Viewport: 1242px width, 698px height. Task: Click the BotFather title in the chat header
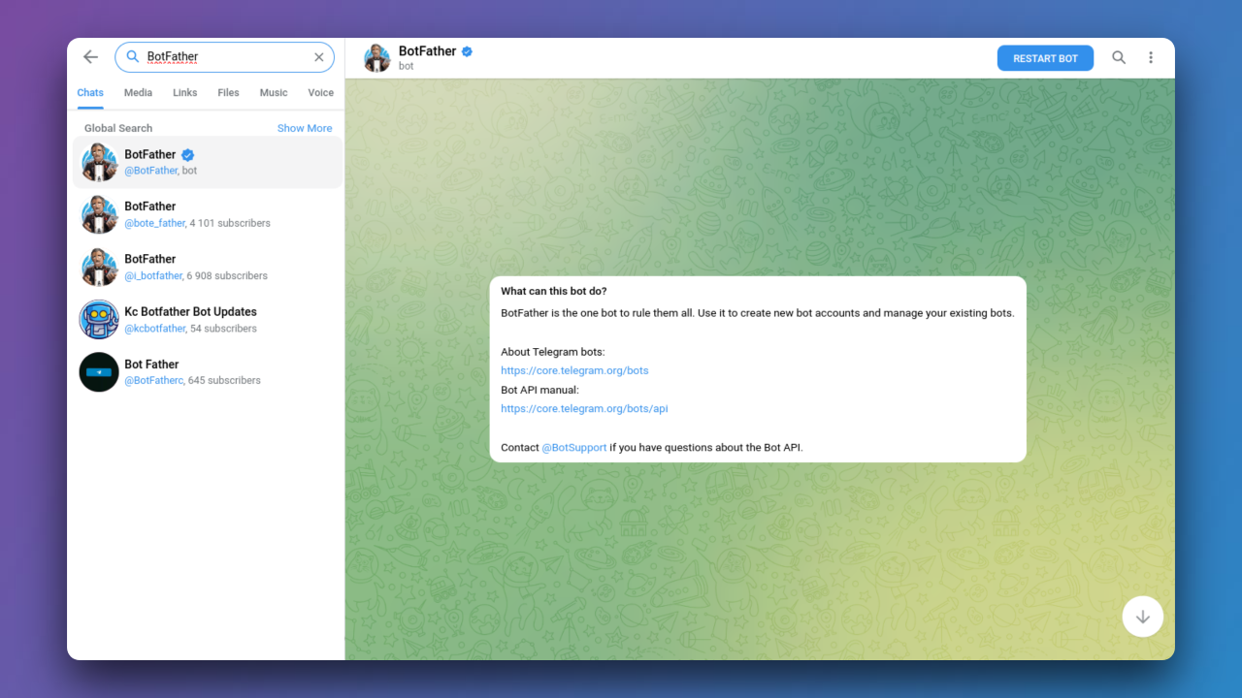(427, 51)
